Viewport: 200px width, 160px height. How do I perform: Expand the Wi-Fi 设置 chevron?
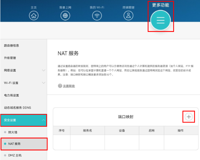click(x=43, y=83)
